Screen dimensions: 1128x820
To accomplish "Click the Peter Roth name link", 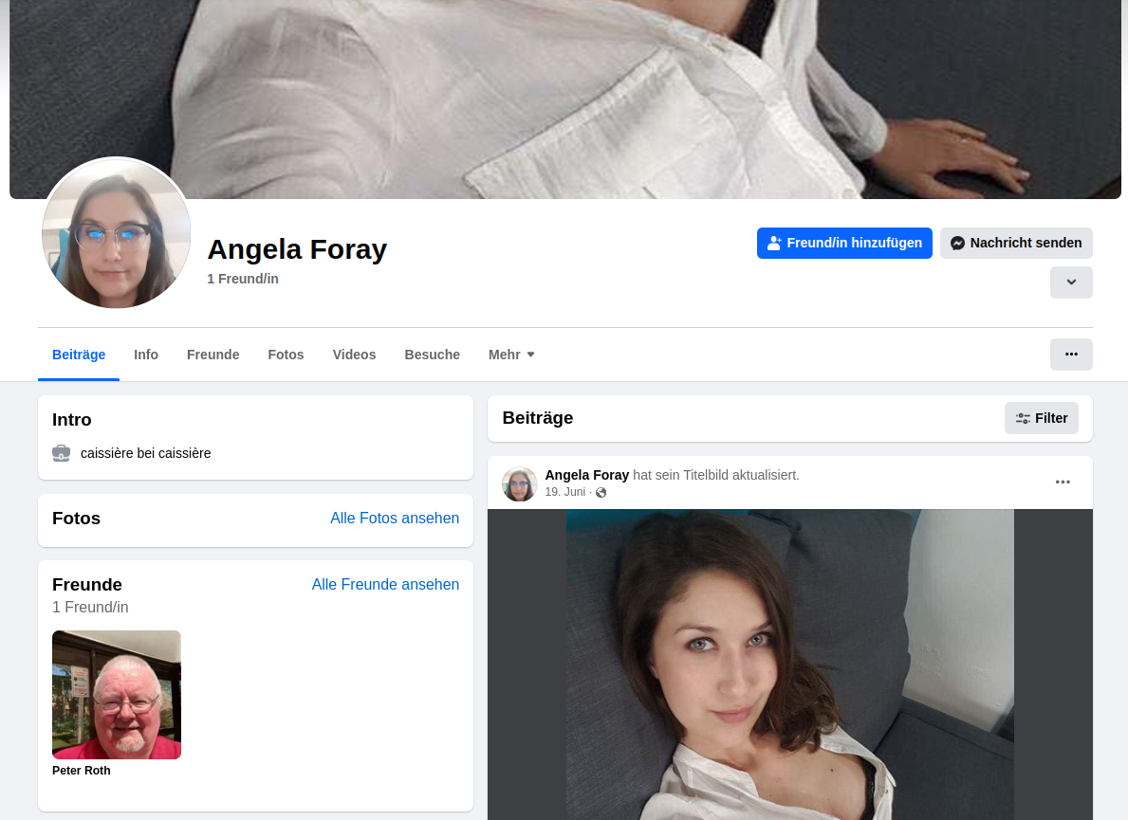I will [82, 771].
